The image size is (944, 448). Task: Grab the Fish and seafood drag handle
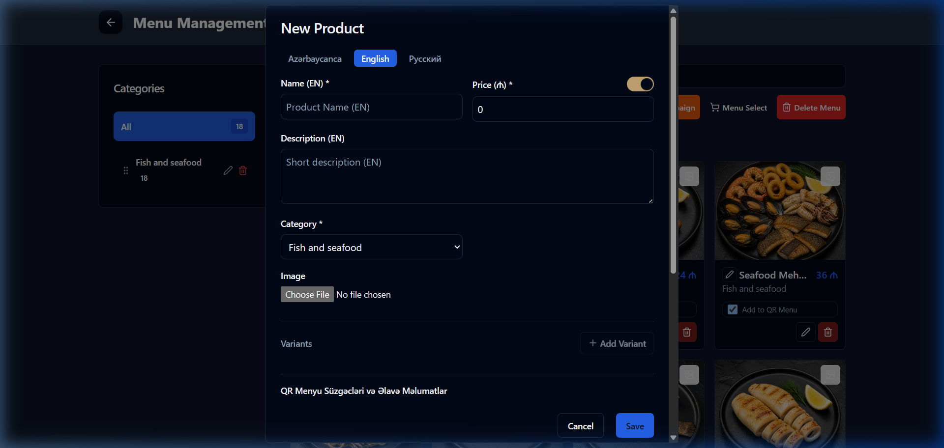tap(126, 170)
